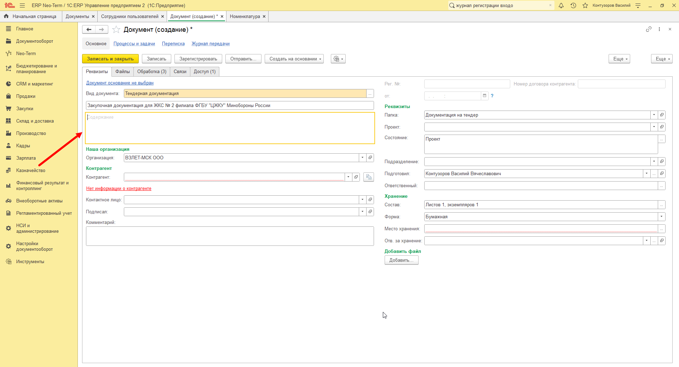Click Зарегистрировать button

click(x=198, y=59)
